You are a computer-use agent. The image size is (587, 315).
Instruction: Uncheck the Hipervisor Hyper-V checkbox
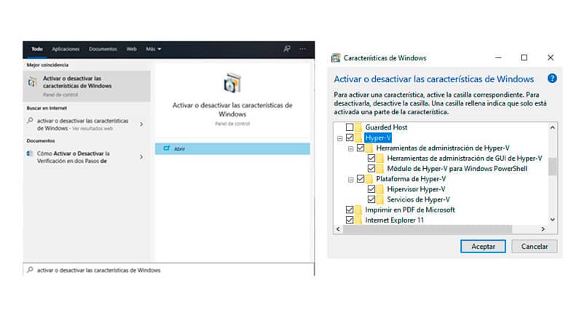pos(371,189)
